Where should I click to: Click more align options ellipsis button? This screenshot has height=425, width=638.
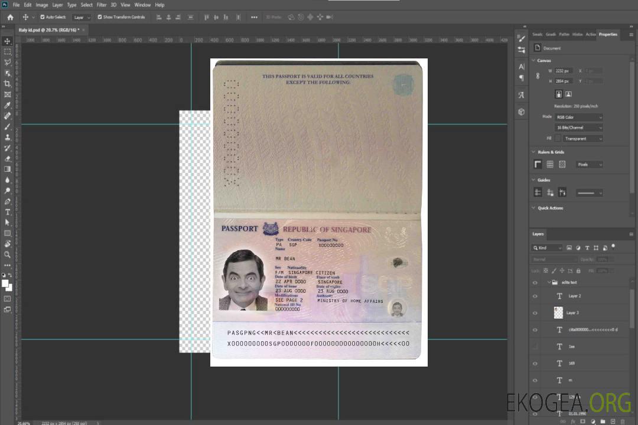(x=254, y=17)
